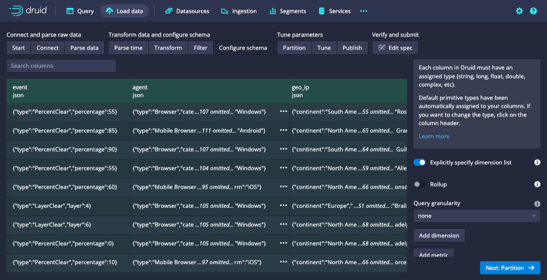
Task: Click the more options ellipsis in header
Action: coord(364,11)
